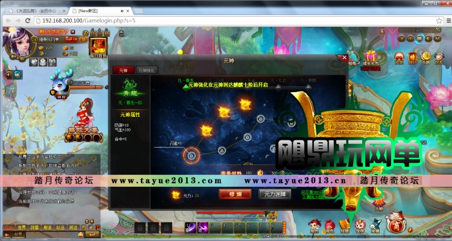Close the 元神 dialog
The height and width of the screenshot is (241, 452).
pyautogui.click(x=344, y=58)
